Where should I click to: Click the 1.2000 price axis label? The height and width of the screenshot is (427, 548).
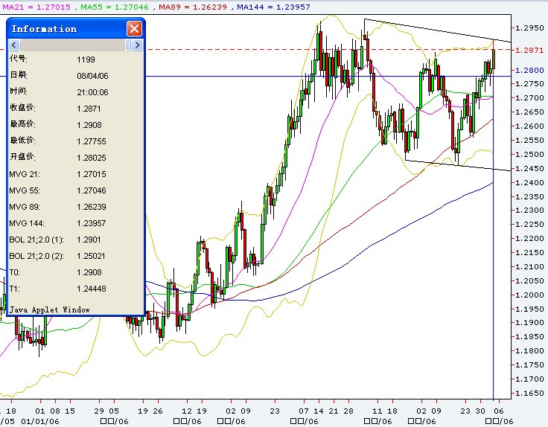(529, 295)
